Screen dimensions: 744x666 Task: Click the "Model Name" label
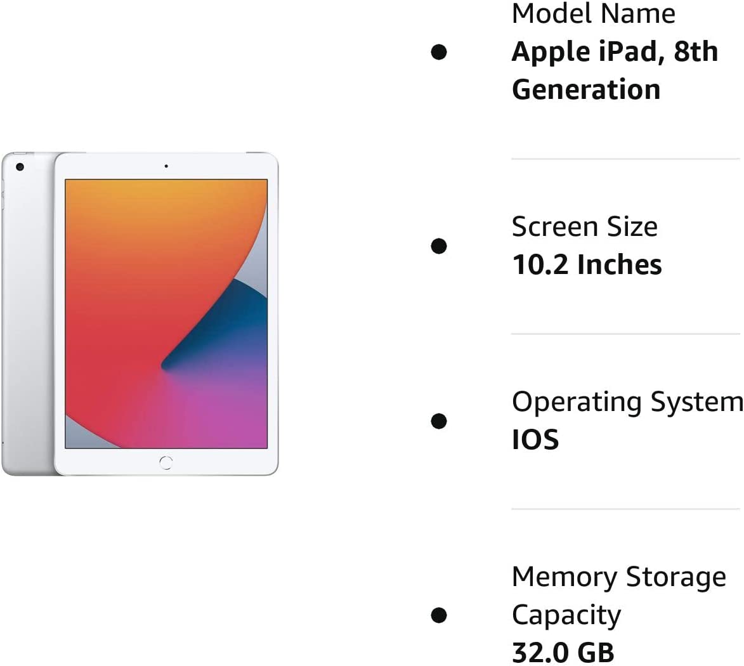(593, 14)
